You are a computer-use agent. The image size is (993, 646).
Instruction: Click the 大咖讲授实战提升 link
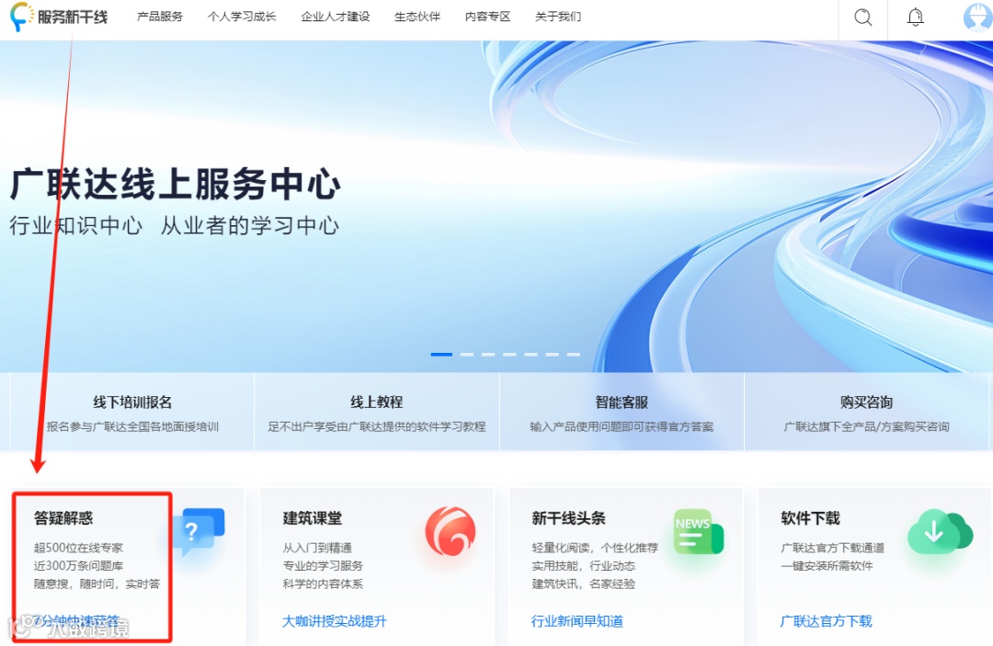click(x=335, y=621)
